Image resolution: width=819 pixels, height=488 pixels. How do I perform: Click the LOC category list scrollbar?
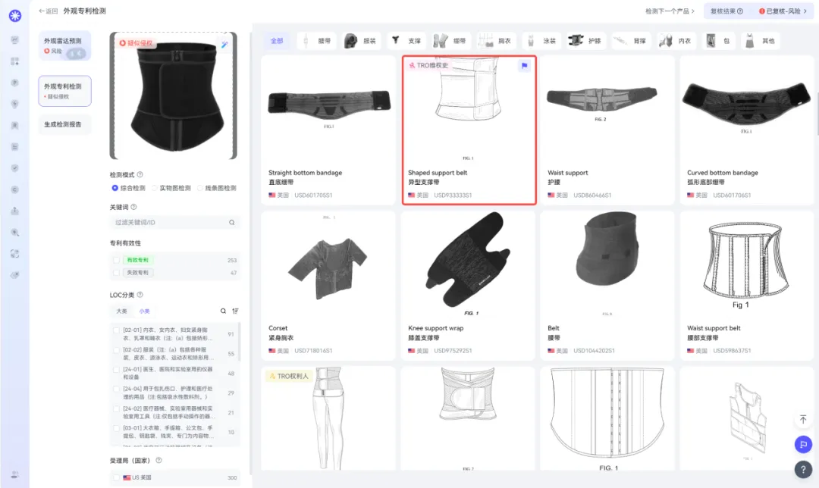[239, 342]
